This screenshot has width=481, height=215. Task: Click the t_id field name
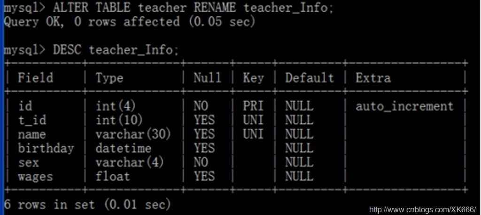tap(32, 120)
